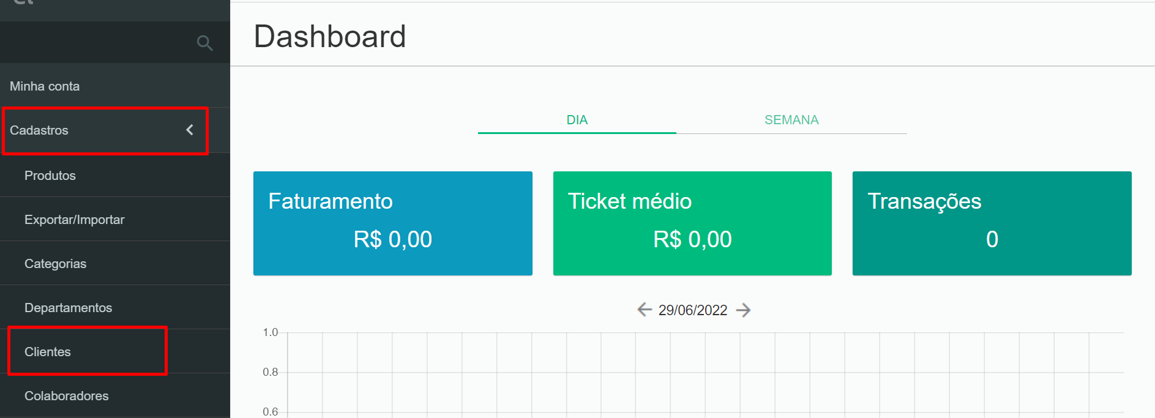Switch to the SEMANA tab
The width and height of the screenshot is (1155, 418).
(791, 120)
